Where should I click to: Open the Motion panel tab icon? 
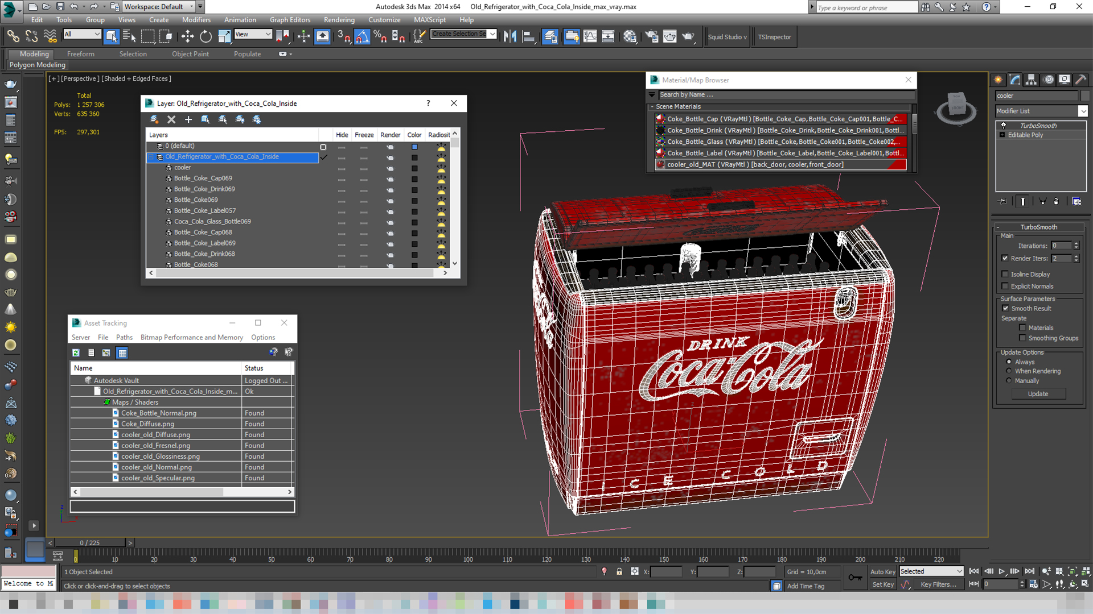1049,80
